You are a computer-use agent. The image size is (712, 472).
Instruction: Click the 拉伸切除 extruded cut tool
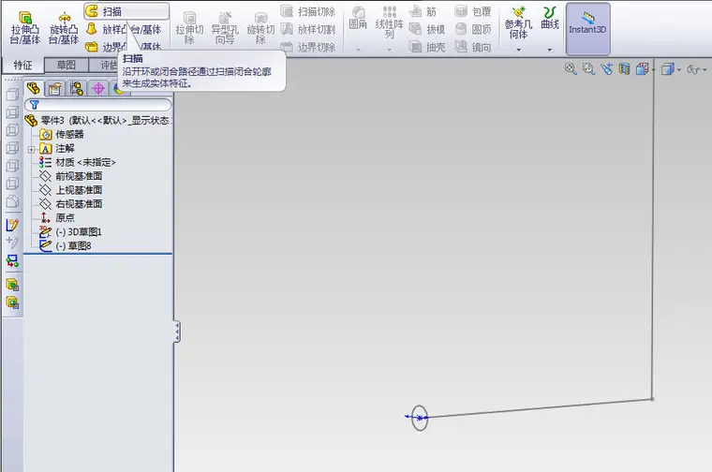click(189, 28)
